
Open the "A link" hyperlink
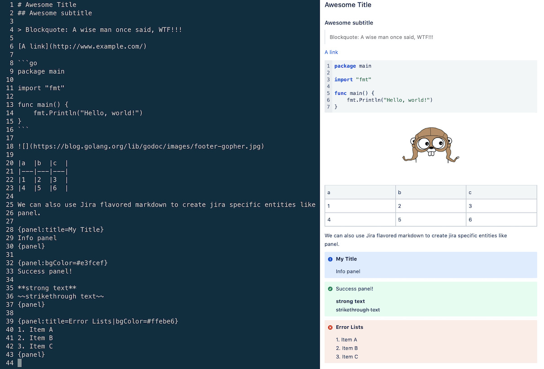pyautogui.click(x=331, y=52)
